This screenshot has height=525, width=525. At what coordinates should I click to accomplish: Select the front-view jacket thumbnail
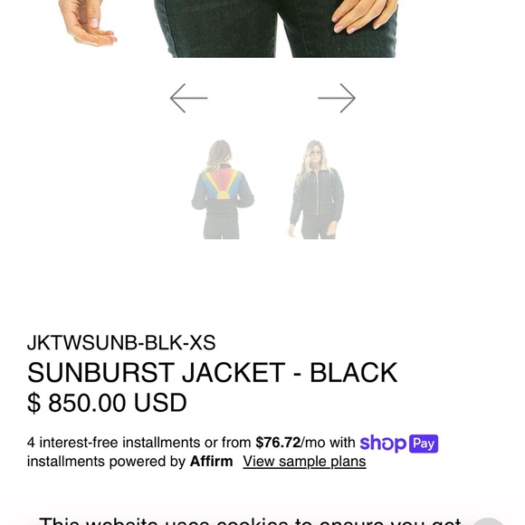point(317,189)
